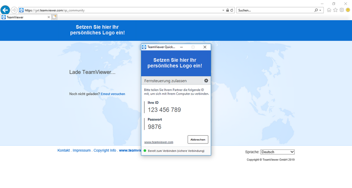Click the page banner logo placeholder text
Image resolution: width=352 pixels, height=188 pixels.
97,30
